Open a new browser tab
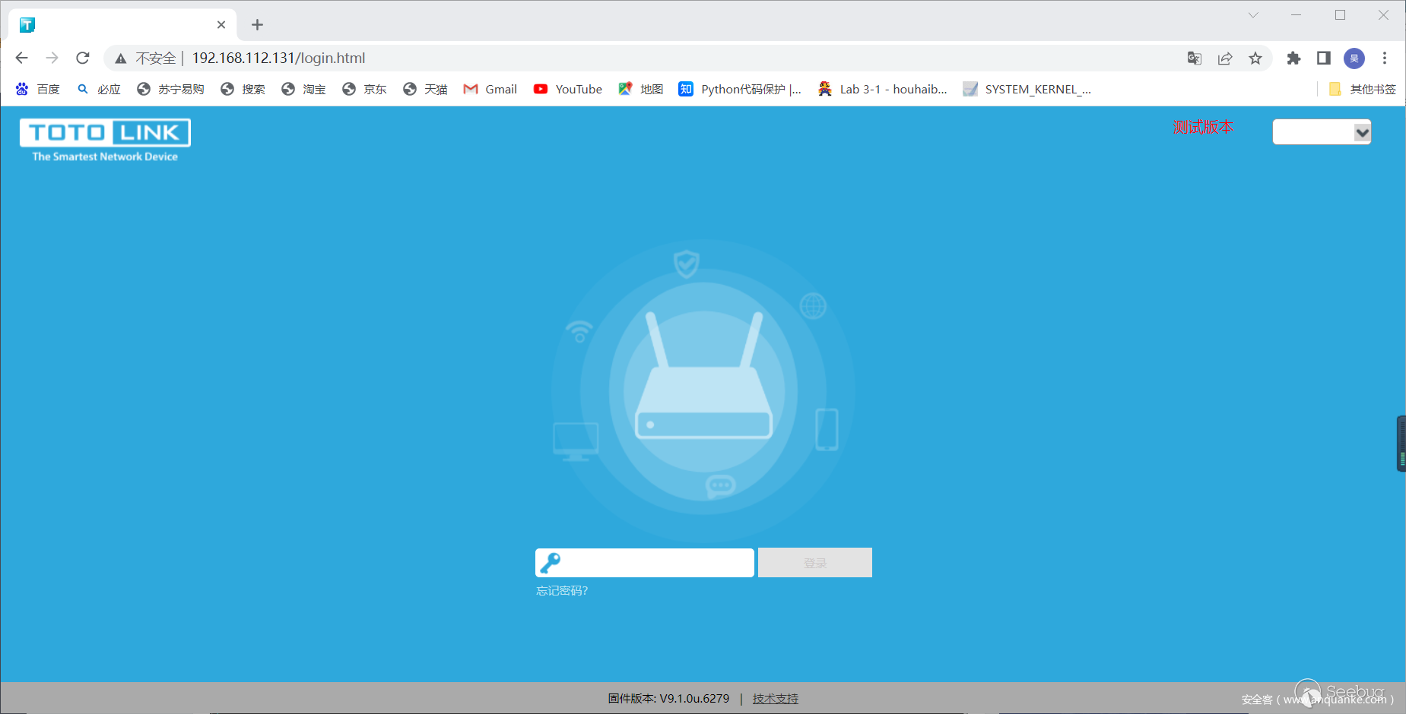 coord(257,25)
